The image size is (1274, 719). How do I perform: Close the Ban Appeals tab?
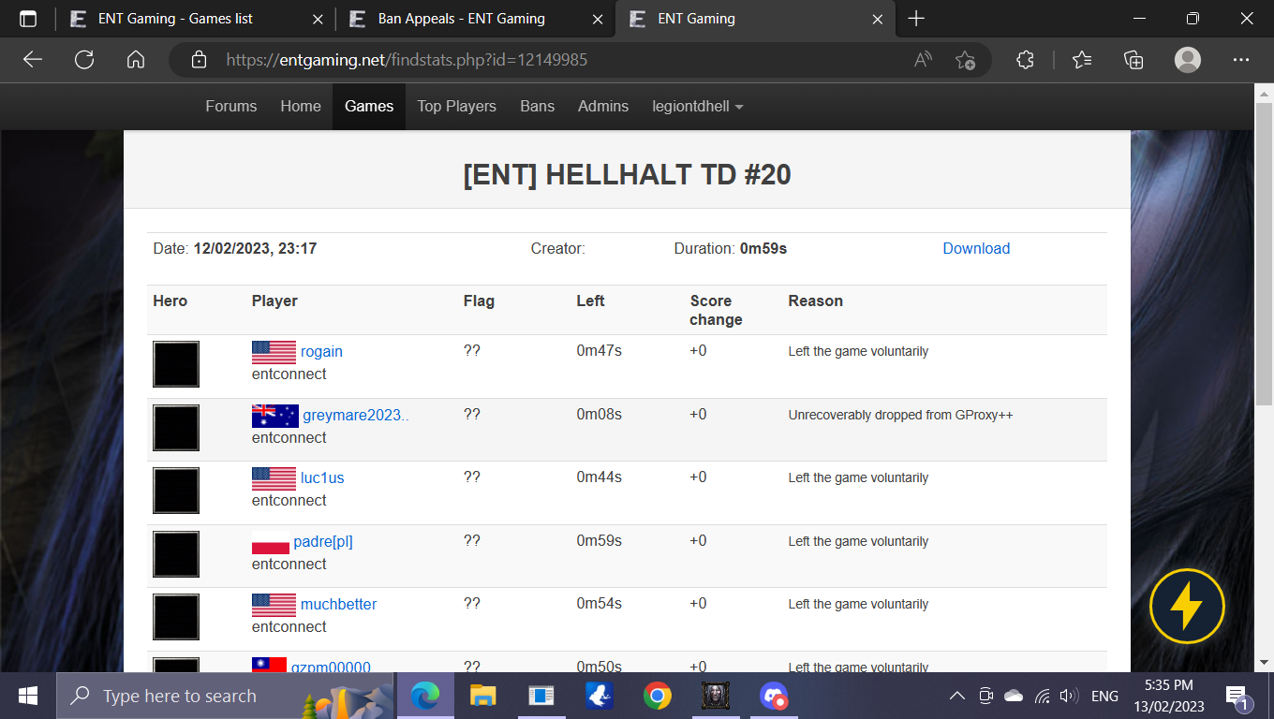point(598,19)
